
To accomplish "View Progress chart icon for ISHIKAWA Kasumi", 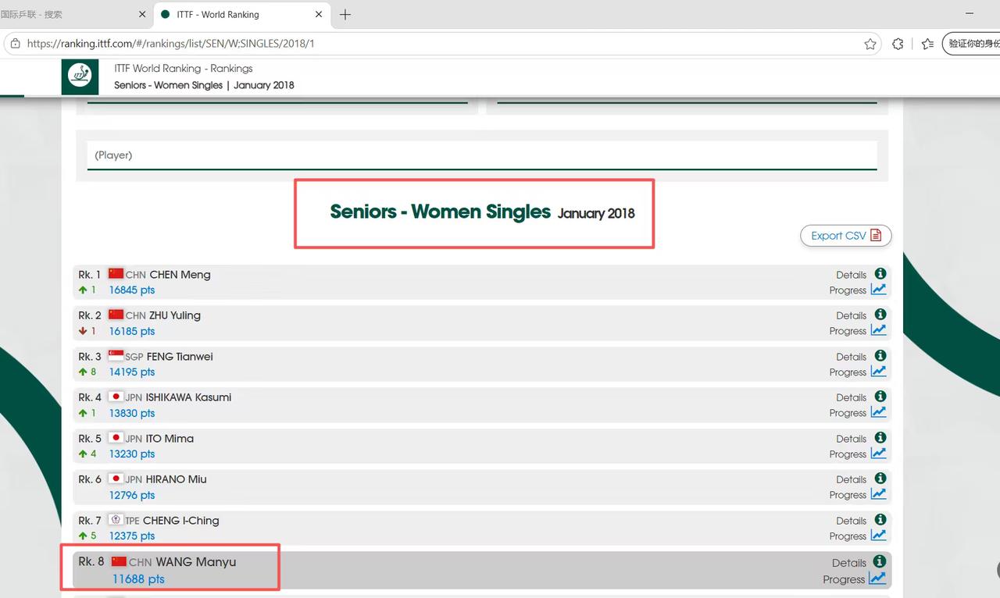I will click(879, 412).
